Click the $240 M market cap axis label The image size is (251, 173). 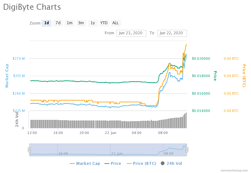[19, 93]
